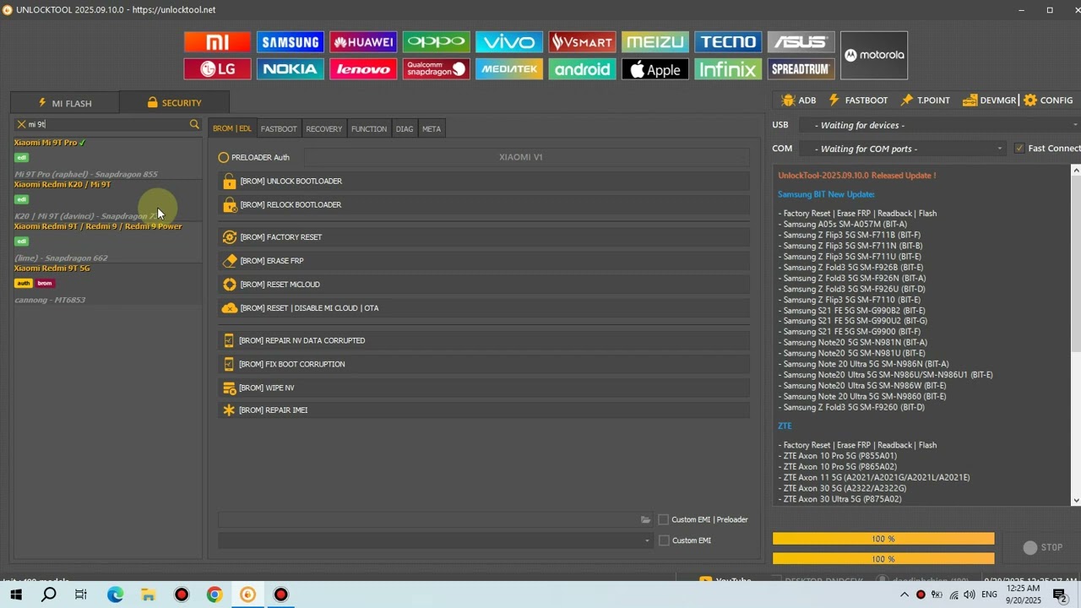Screen dimensions: 1081x608
Task: Open Microsoft Edge from the taskbar
Action: (115, 594)
